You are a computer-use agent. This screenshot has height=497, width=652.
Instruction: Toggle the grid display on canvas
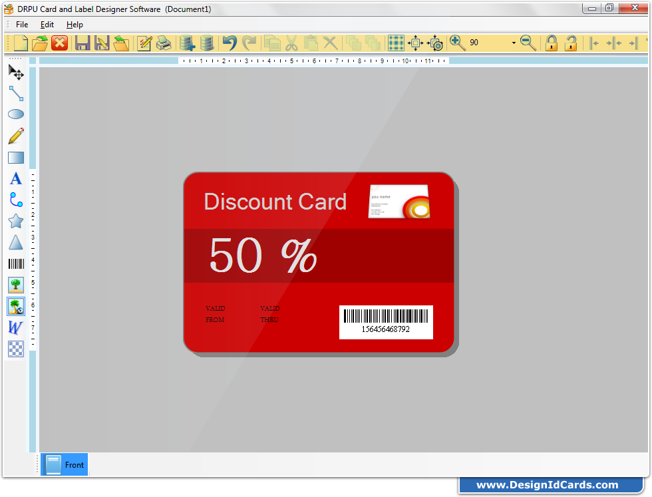pyautogui.click(x=395, y=43)
